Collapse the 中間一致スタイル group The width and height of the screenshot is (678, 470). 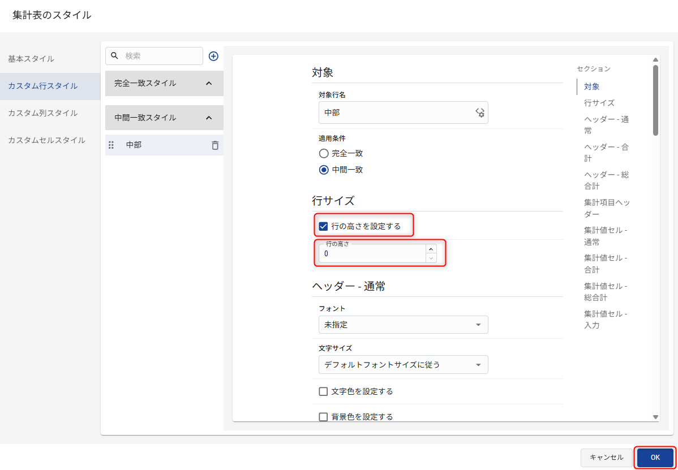pos(208,118)
